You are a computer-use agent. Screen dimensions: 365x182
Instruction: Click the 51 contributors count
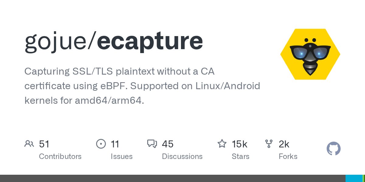(x=44, y=144)
